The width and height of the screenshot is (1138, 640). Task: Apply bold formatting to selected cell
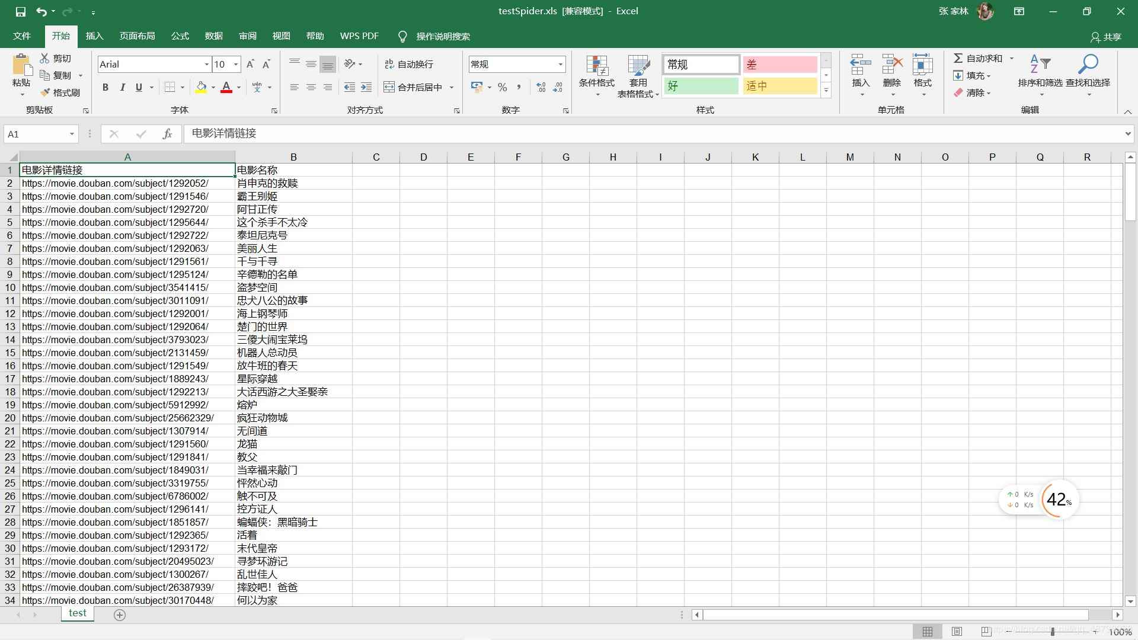point(106,87)
